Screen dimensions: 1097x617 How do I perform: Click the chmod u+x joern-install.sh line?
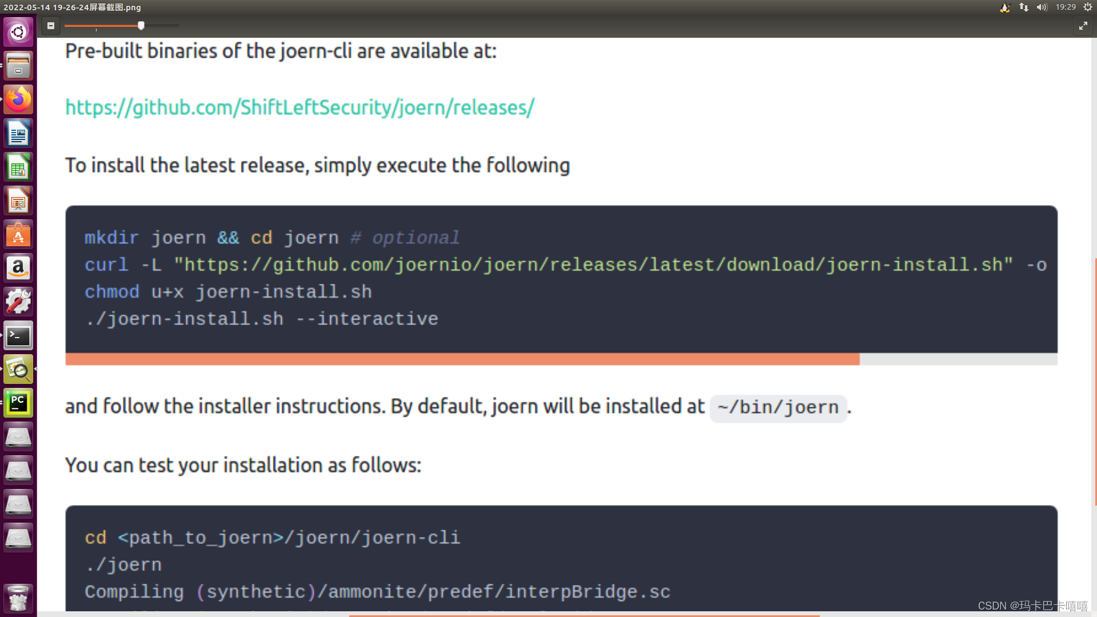(229, 292)
